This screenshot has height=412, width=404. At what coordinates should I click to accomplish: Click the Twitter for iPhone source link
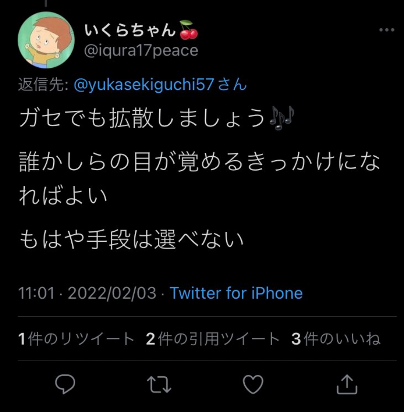click(x=236, y=293)
